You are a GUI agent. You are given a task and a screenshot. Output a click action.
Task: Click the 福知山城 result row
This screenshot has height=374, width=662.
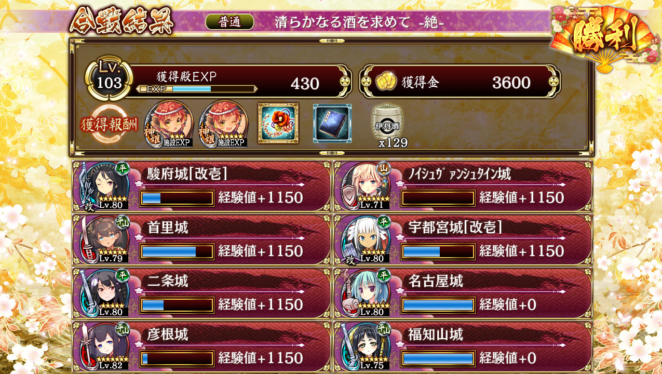(x=463, y=346)
